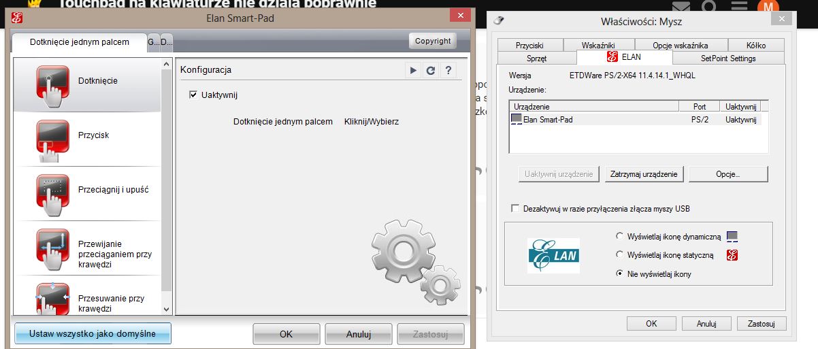Click the mouse icon in Właściwości: Mysz title
Screen dimensions: 818x349
point(499,20)
